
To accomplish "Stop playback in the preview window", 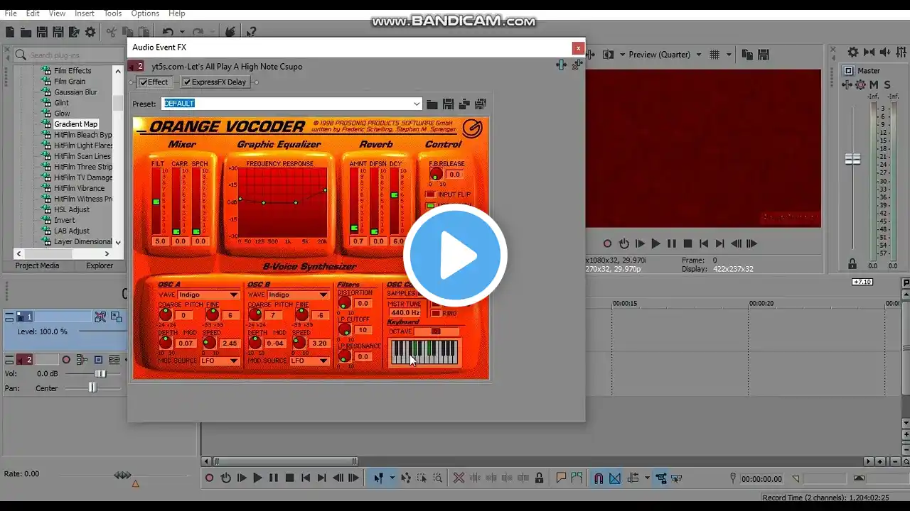I will pyautogui.click(x=687, y=243).
